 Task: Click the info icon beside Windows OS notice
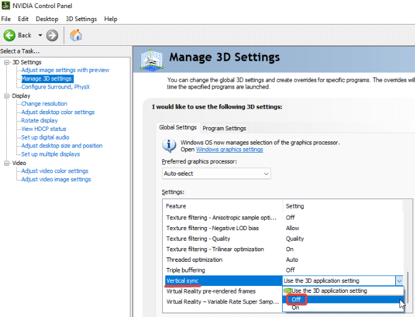(x=169, y=146)
